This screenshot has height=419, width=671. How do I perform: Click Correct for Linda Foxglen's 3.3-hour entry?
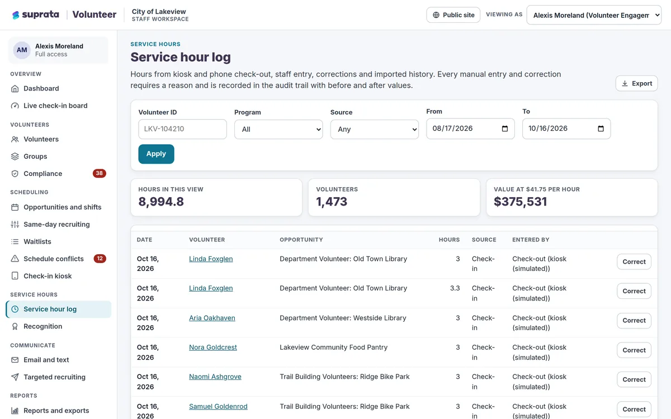click(x=634, y=291)
